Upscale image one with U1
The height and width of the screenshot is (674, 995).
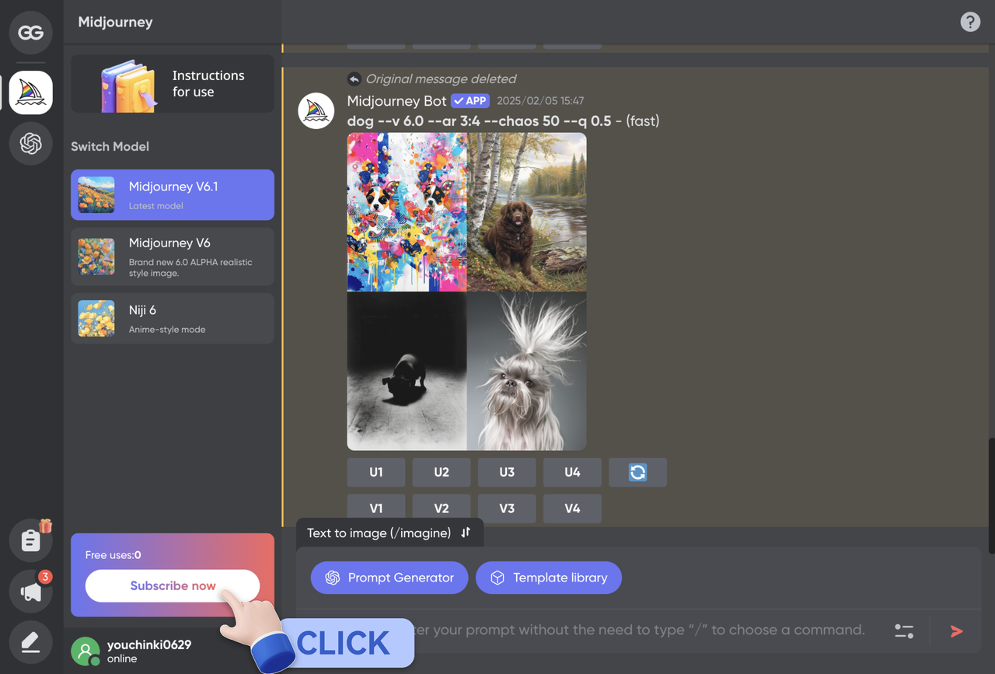pyautogui.click(x=376, y=472)
